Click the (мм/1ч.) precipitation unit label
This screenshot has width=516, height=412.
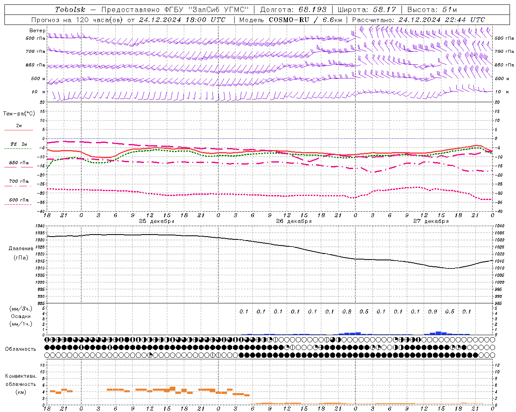(21, 324)
